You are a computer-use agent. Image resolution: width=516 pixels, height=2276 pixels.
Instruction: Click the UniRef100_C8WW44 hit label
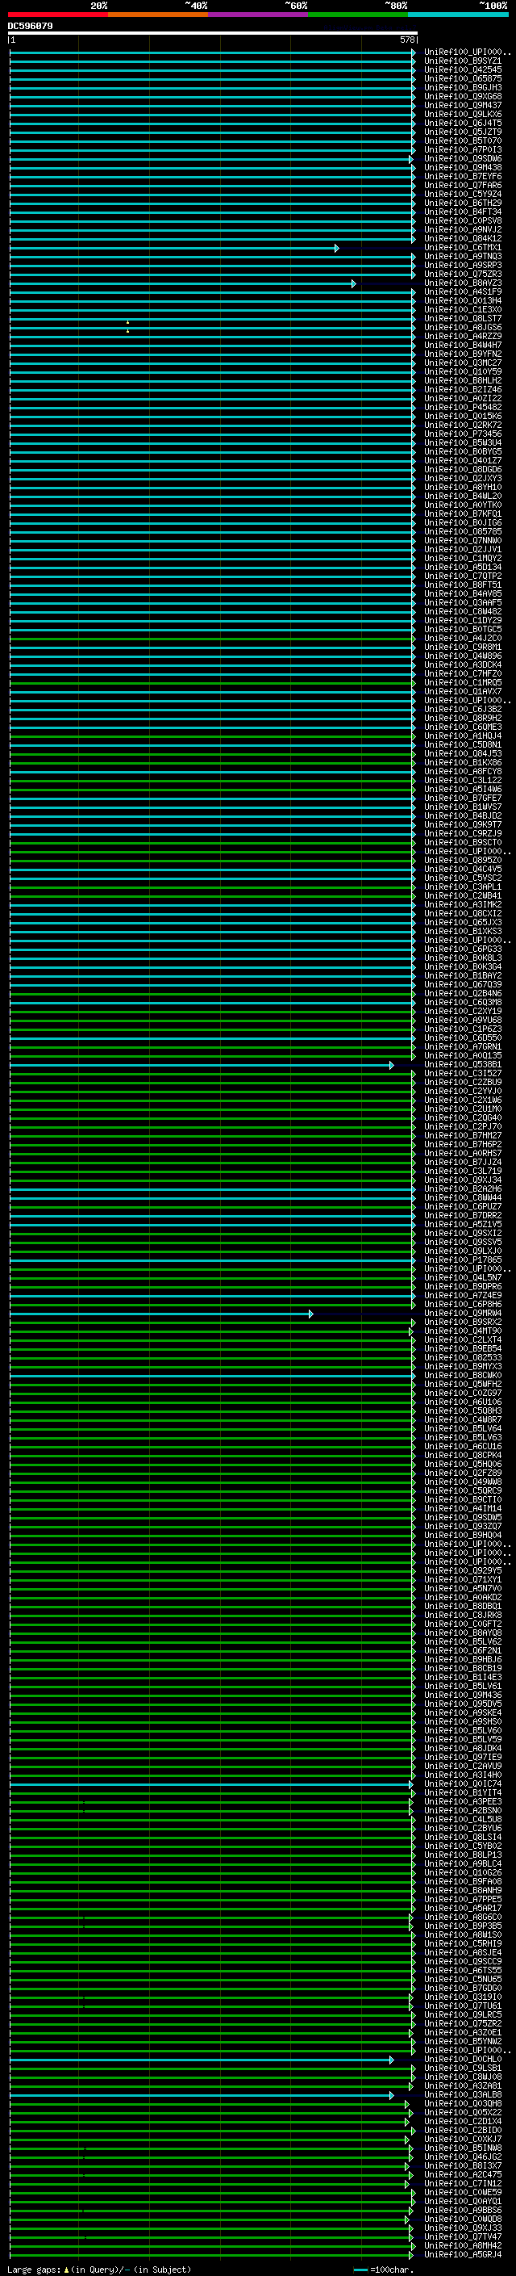462,1197
